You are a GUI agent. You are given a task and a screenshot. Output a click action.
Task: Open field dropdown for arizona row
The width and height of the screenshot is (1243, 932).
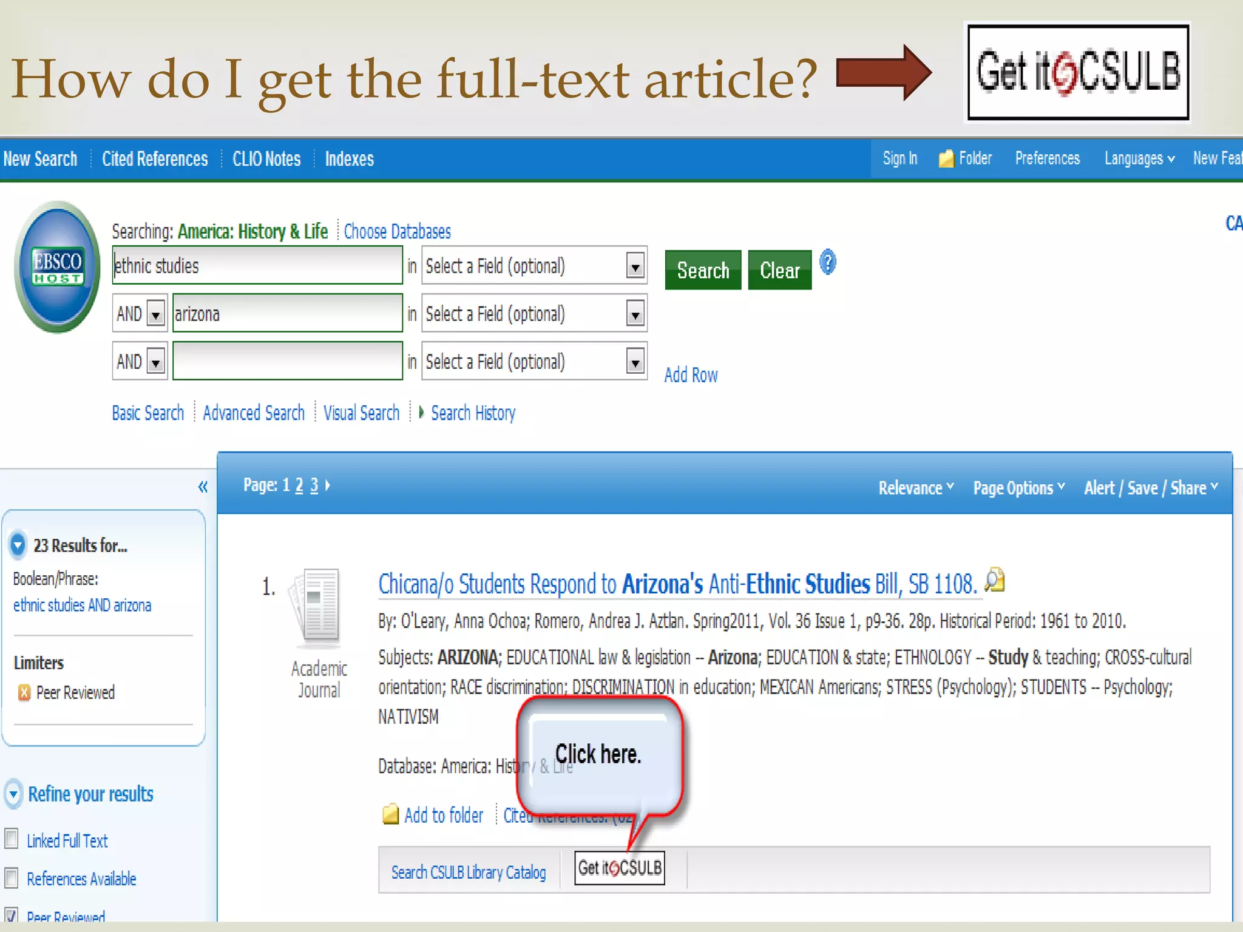[x=635, y=314]
